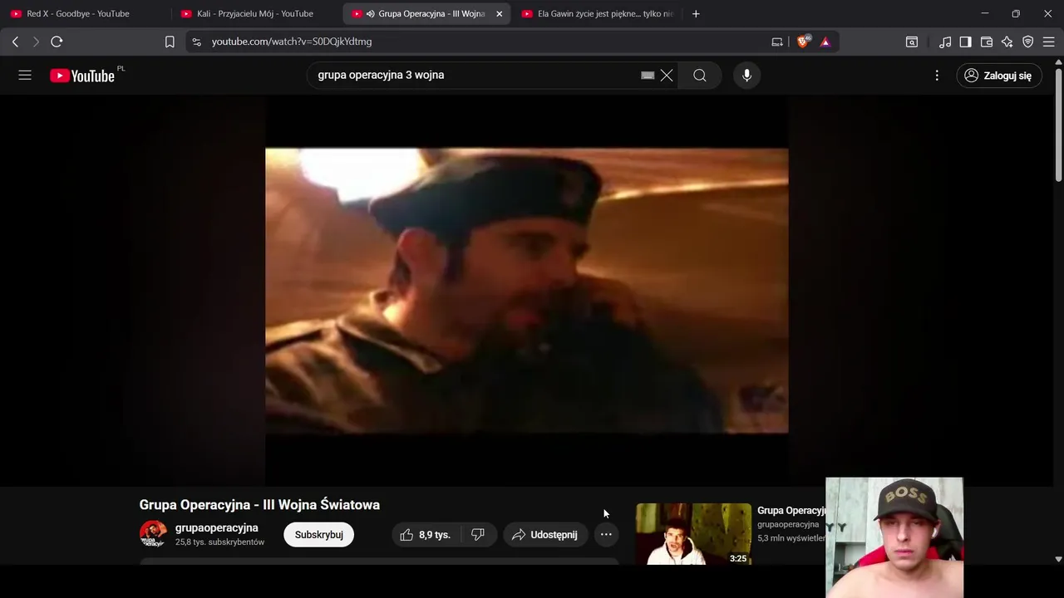The width and height of the screenshot is (1064, 598).
Task: Run search with the magnifier button
Action: [700, 76]
